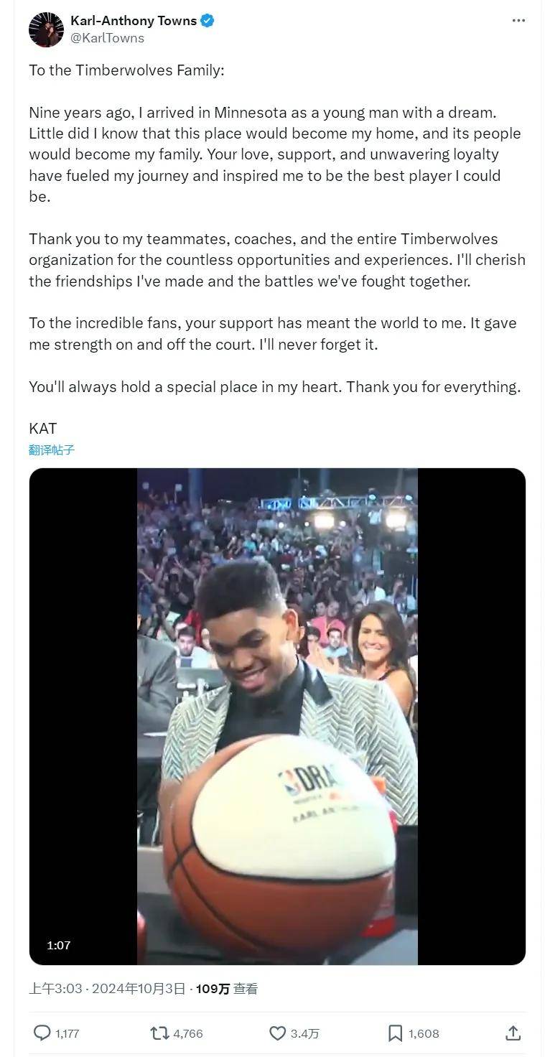Click the 1:07 video duration label
Screen dimensions: 545x1057
click(x=59, y=945)
